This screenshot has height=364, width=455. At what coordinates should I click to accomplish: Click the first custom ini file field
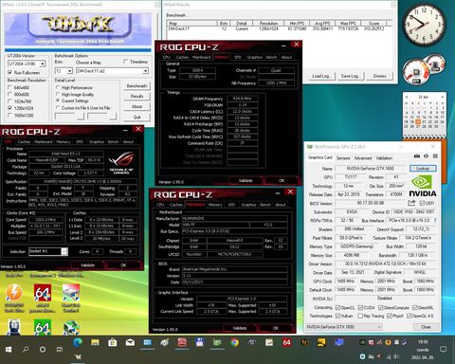point(69,117)
